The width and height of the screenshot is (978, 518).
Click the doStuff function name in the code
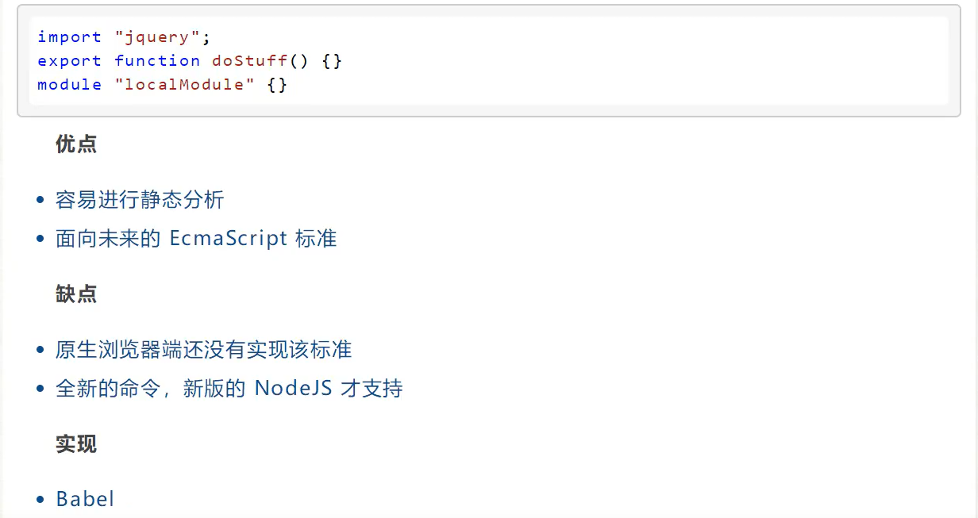[x=249, y=60]
